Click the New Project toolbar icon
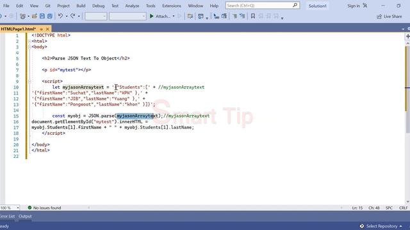 point(23,17)
